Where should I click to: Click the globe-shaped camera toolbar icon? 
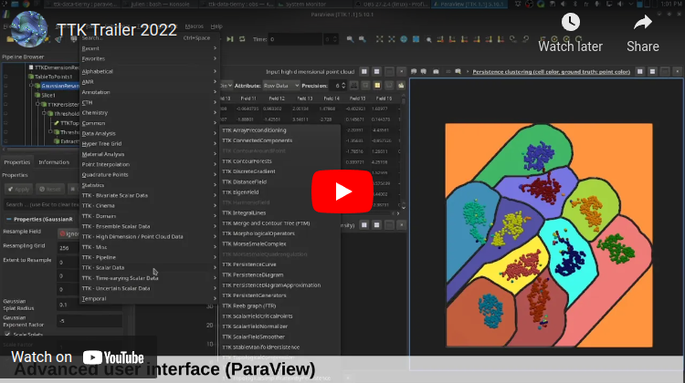click(404, 39)
